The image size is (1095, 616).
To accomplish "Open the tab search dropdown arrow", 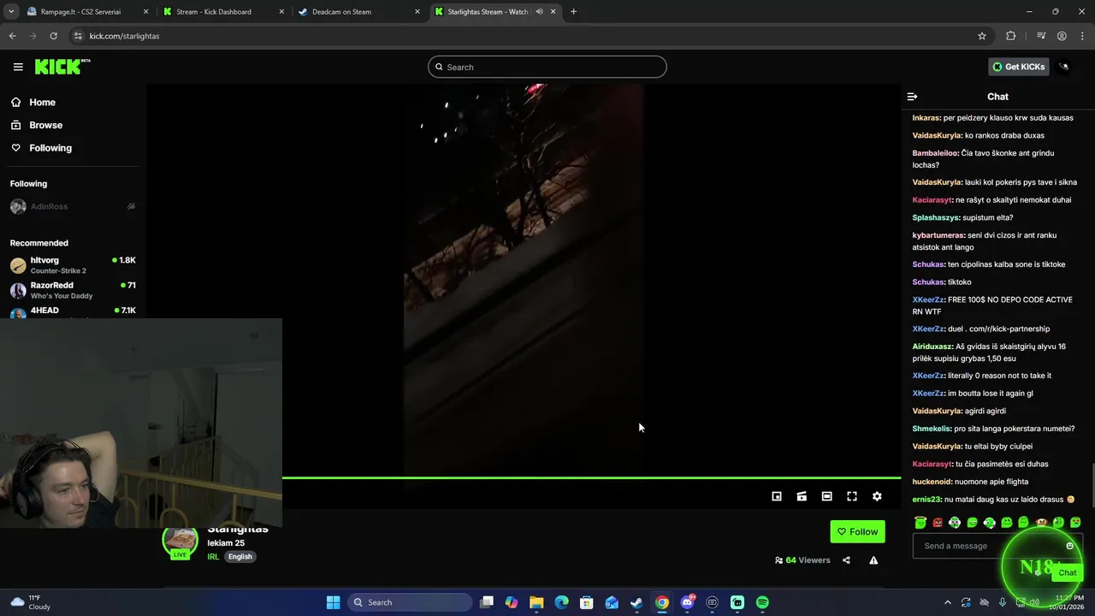I will [x=11, y=12].
